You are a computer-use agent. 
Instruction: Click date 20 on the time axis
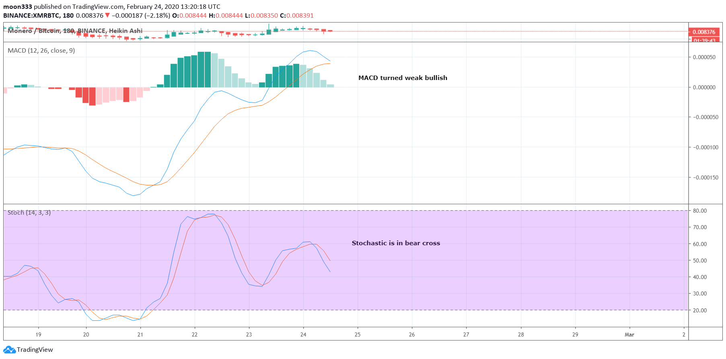tap(86, 334)
